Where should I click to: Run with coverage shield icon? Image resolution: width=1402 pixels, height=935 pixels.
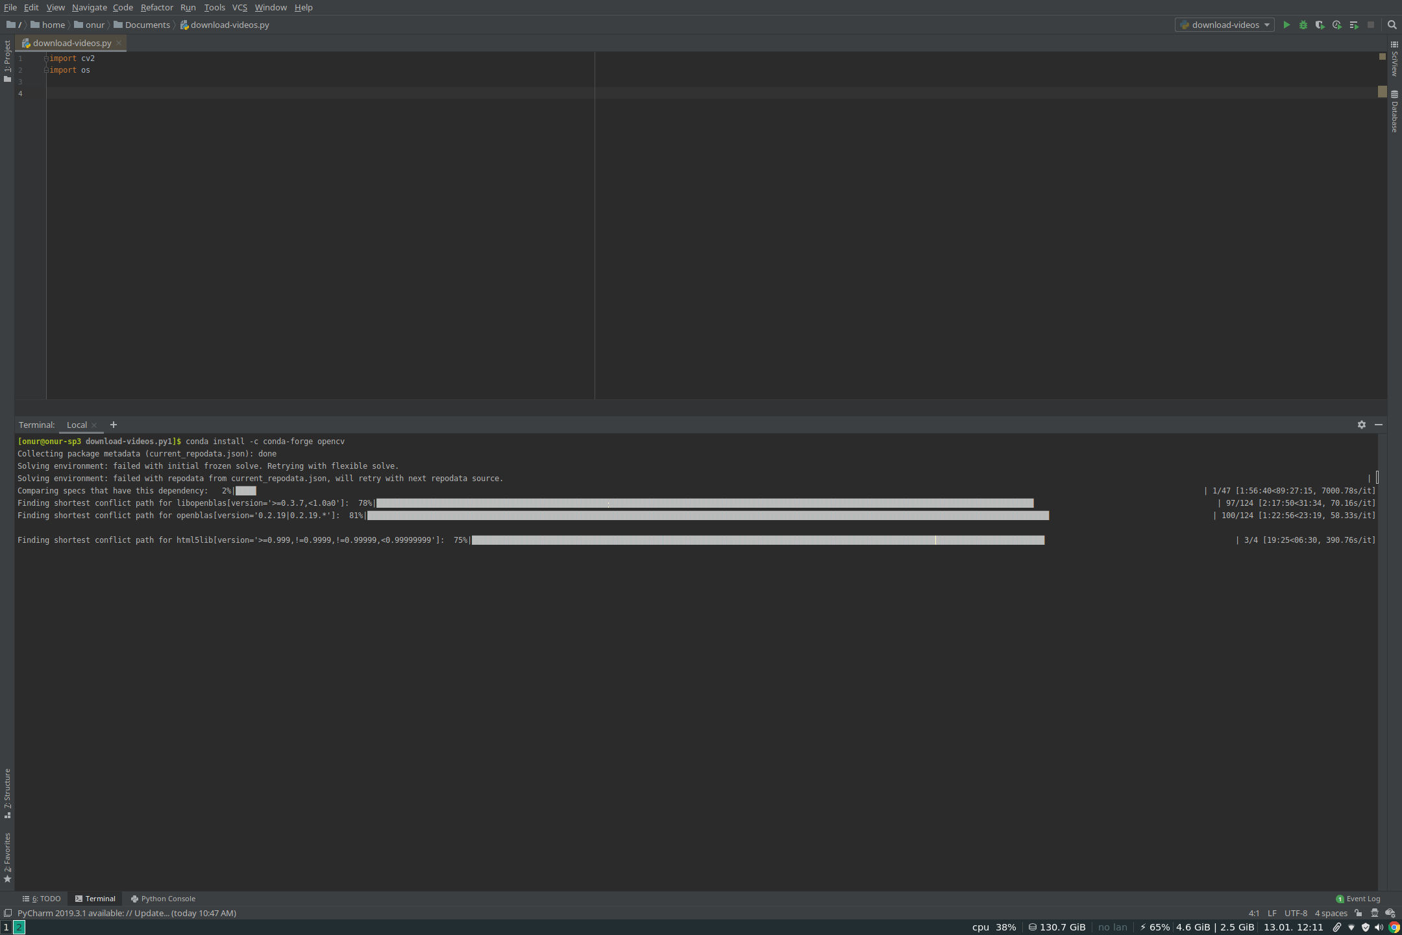1320,25
